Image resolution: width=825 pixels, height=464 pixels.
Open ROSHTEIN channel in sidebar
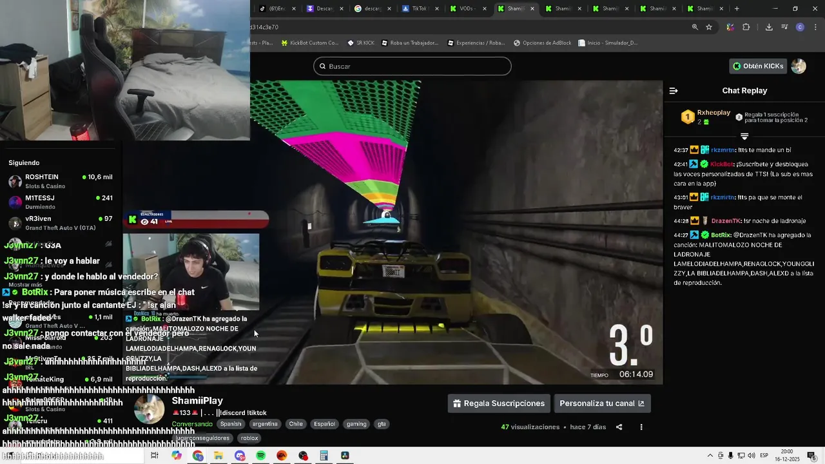61,181
